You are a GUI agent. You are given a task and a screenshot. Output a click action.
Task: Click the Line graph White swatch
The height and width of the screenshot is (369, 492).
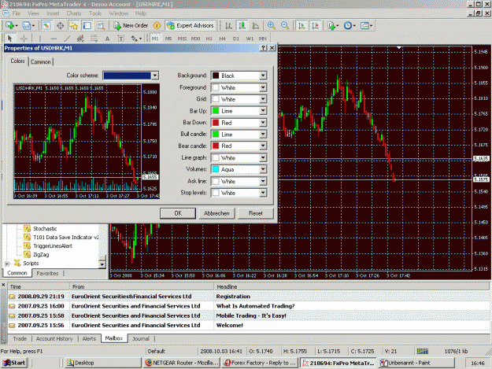click(216, 157)
